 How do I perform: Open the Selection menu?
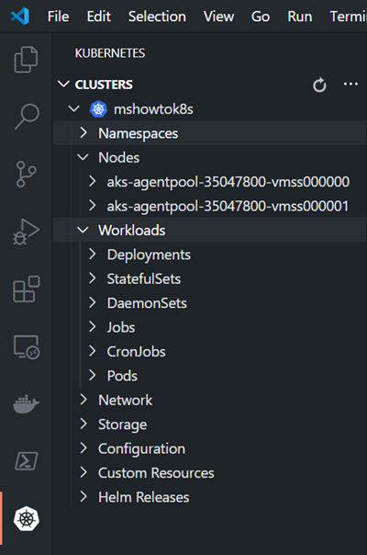click(x=157, y=17)
